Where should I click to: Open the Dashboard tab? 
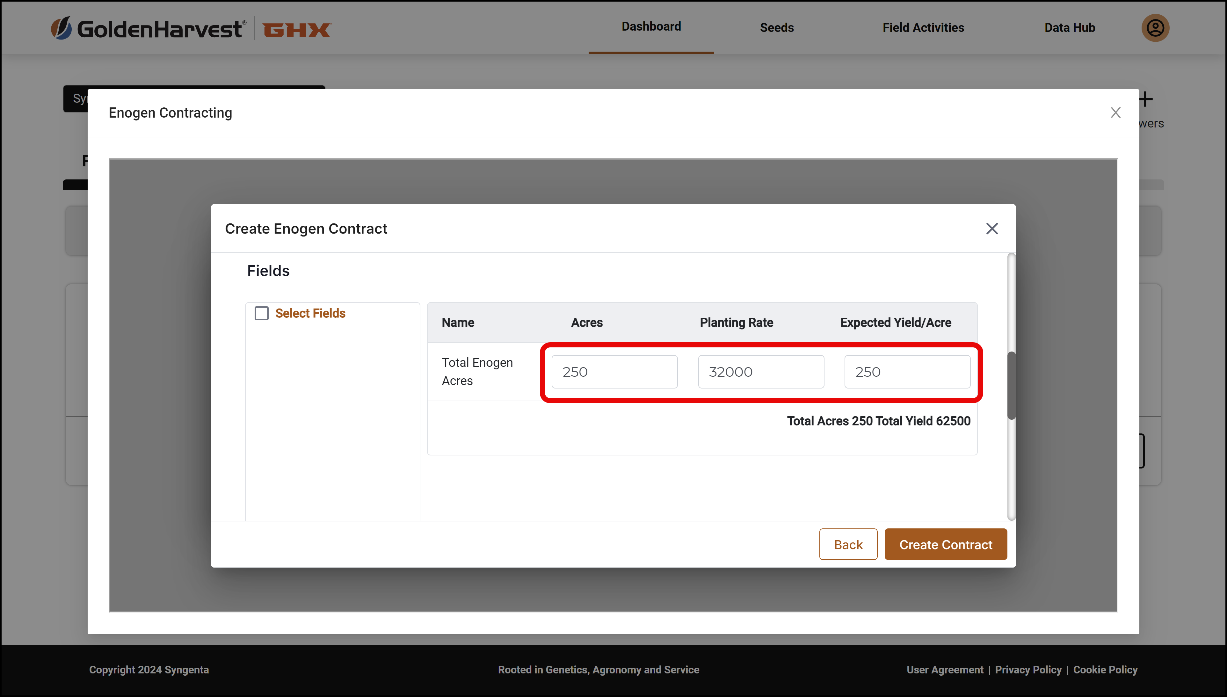pos(651,27)
